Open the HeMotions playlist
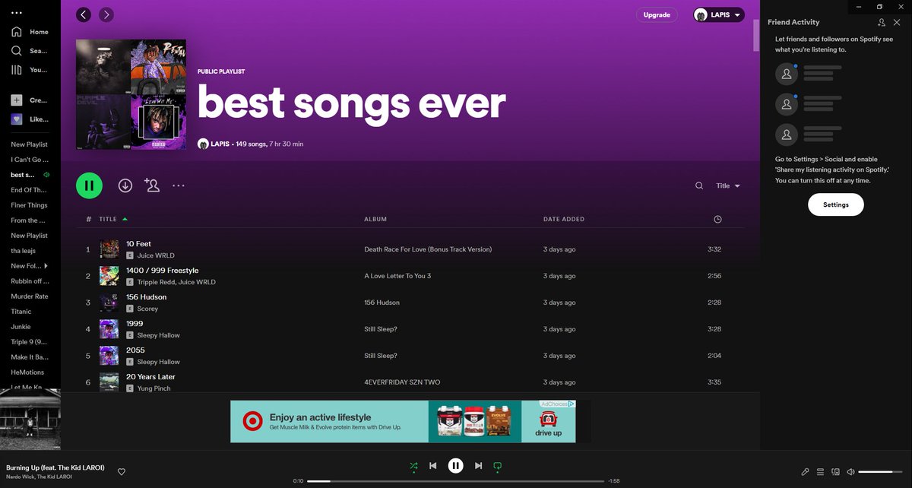Image resolution: width=912 pixels, height=488 pixels. click(27, 372)
